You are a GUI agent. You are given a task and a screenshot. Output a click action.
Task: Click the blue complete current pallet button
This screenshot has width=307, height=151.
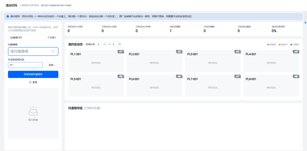pyautogui.click(x=33, y=74)
